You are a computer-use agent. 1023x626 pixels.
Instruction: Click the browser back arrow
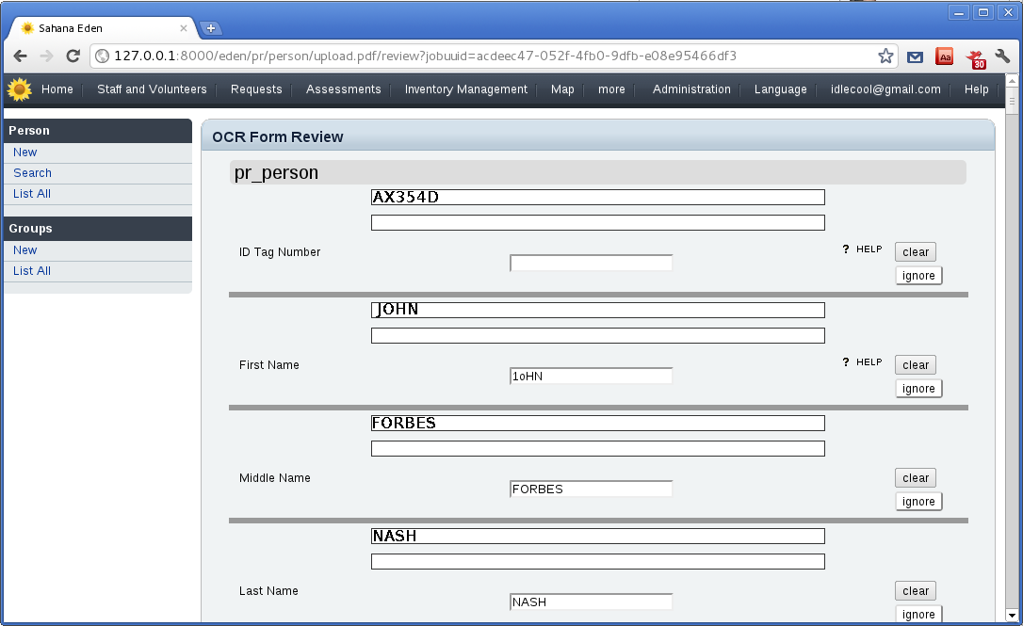click(x=20, y=56)
